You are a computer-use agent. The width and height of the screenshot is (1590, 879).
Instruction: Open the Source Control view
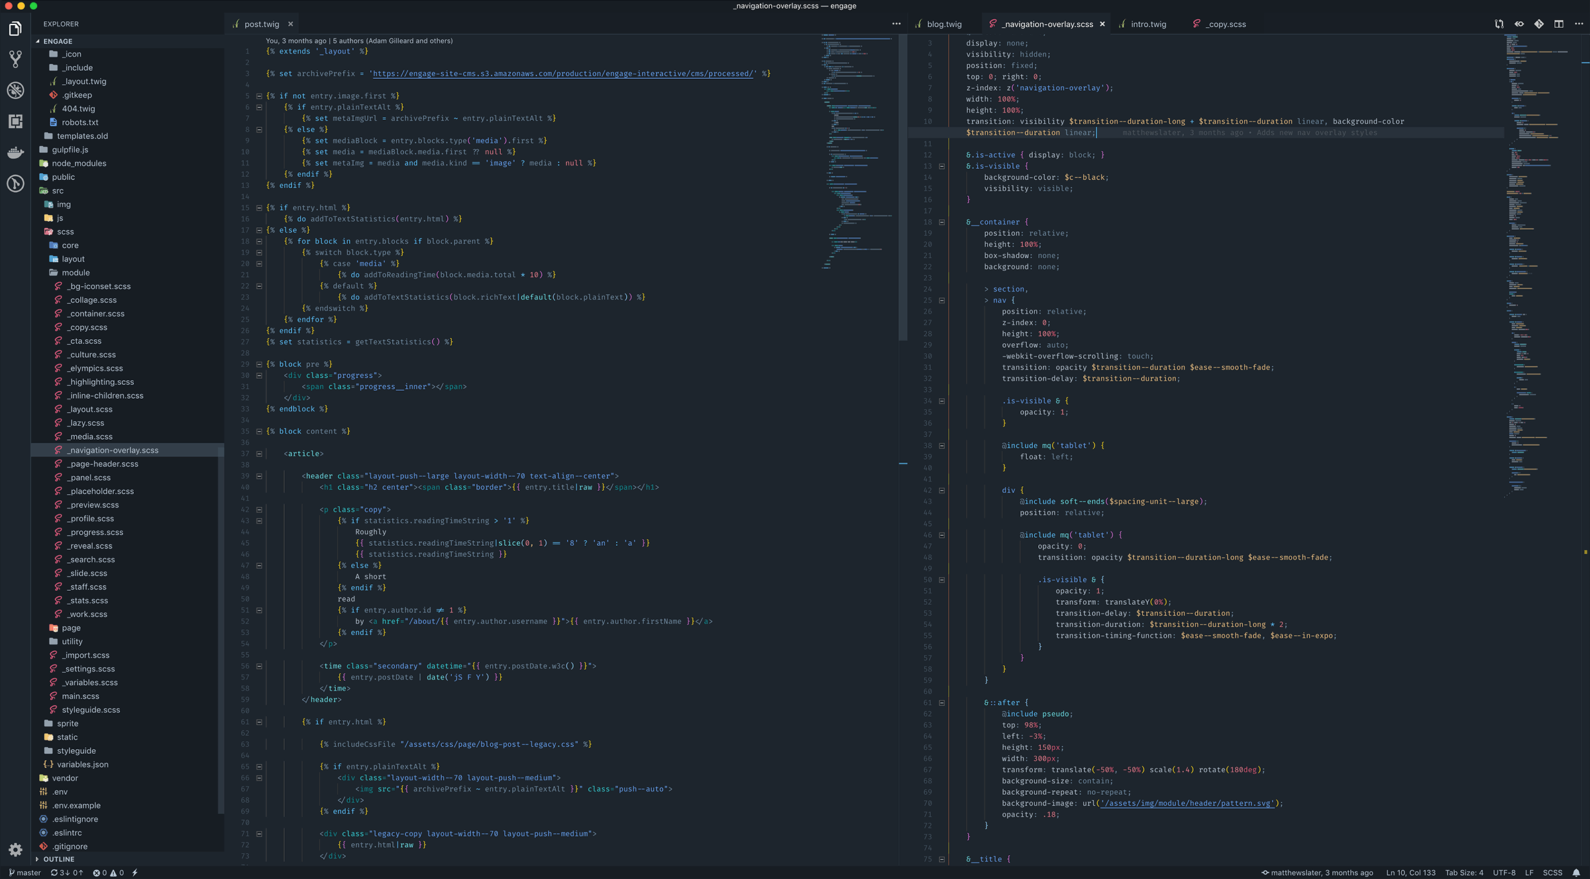pyautogui.click(x=15, y=60)
